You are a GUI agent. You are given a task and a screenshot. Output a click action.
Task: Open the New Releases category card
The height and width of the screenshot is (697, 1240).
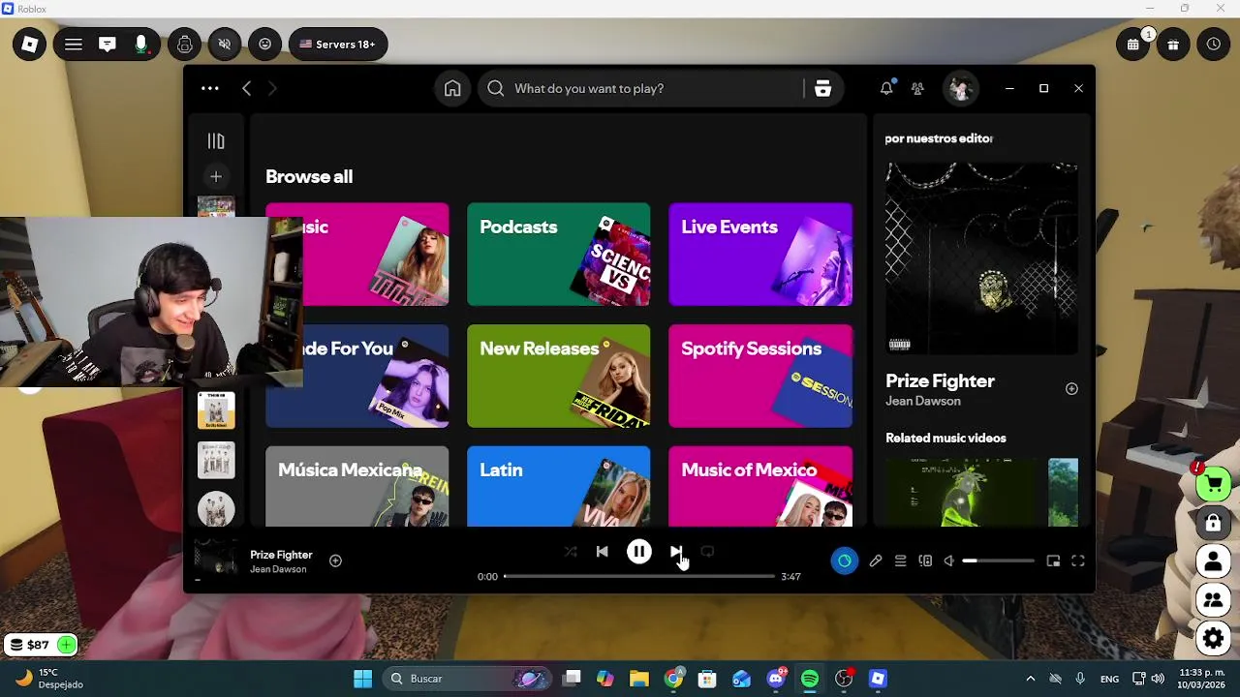click(x=559, y=376)
